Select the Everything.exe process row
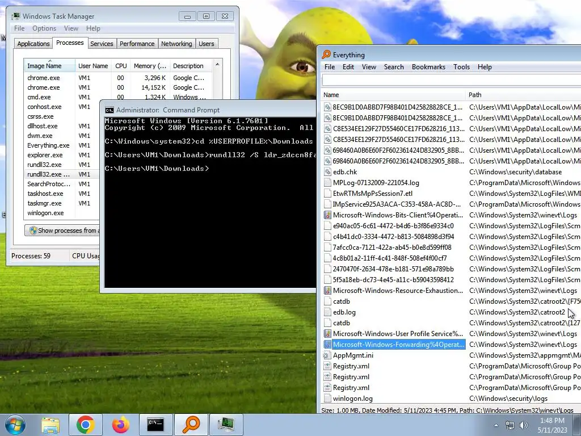The height and width of the screenshot is (436, 581). 62,145
